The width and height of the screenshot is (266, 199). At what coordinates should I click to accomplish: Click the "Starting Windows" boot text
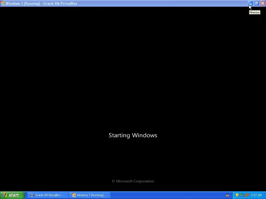click(133, 135)
